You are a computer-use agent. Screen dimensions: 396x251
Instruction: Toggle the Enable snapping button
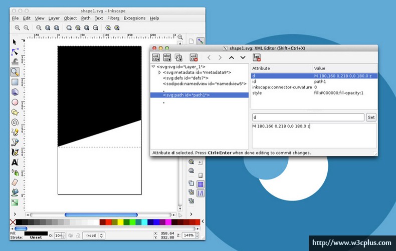[x=201, y=41]
